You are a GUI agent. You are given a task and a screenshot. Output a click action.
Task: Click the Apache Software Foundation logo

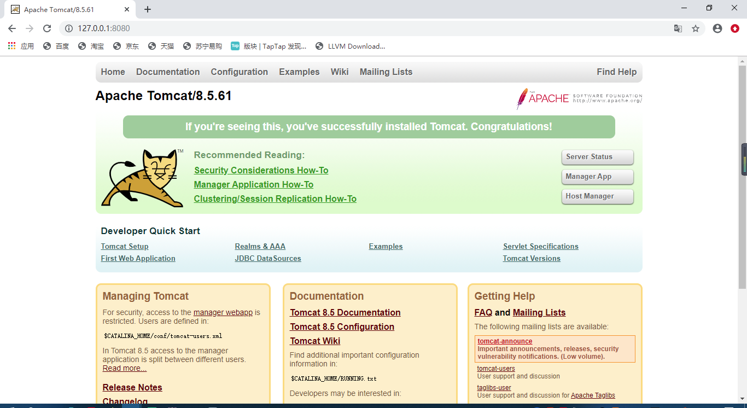tap(579, 98)
